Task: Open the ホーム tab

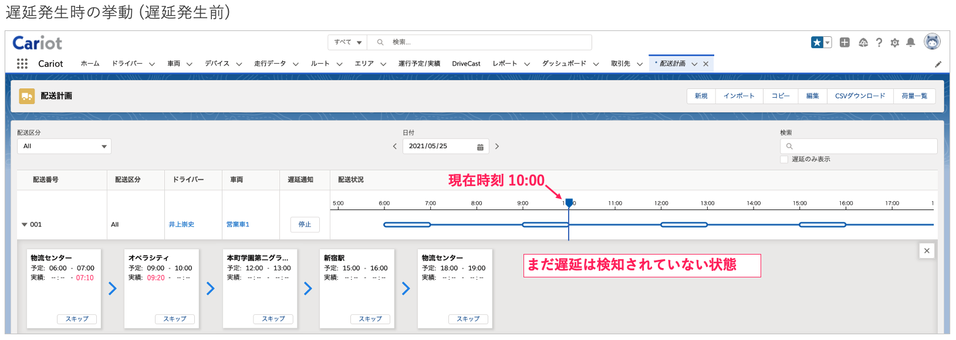Action: coord(90,64)
